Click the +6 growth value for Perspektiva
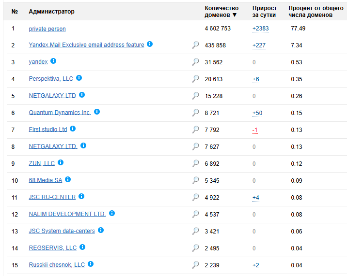Image resolution: width=347 pixels, height=276 pixels. click(255, 79)
